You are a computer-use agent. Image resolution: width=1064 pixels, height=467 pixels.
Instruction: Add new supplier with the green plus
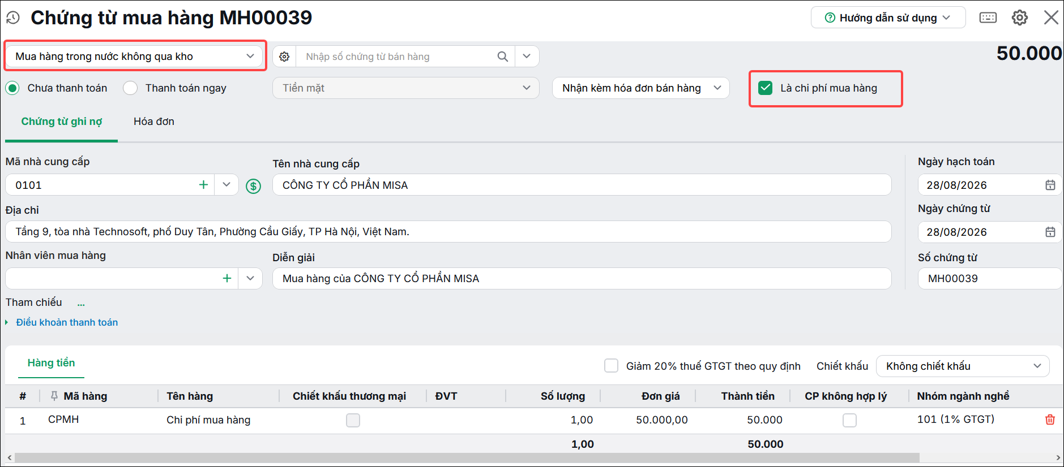tap(203, 185)
